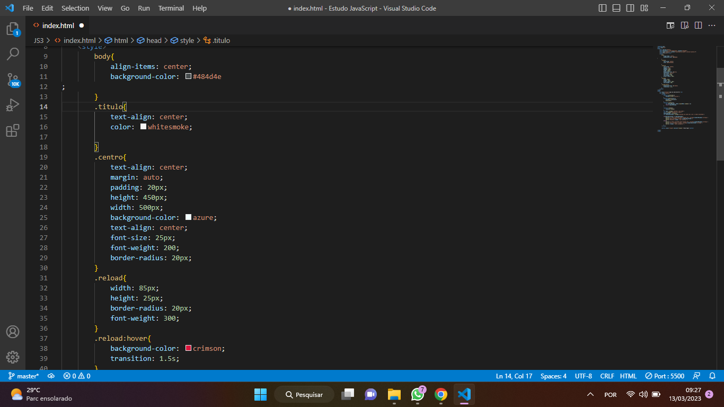Click POR language indicator in tray
Viewport: 724px width, 407px height.
(611, 394)
